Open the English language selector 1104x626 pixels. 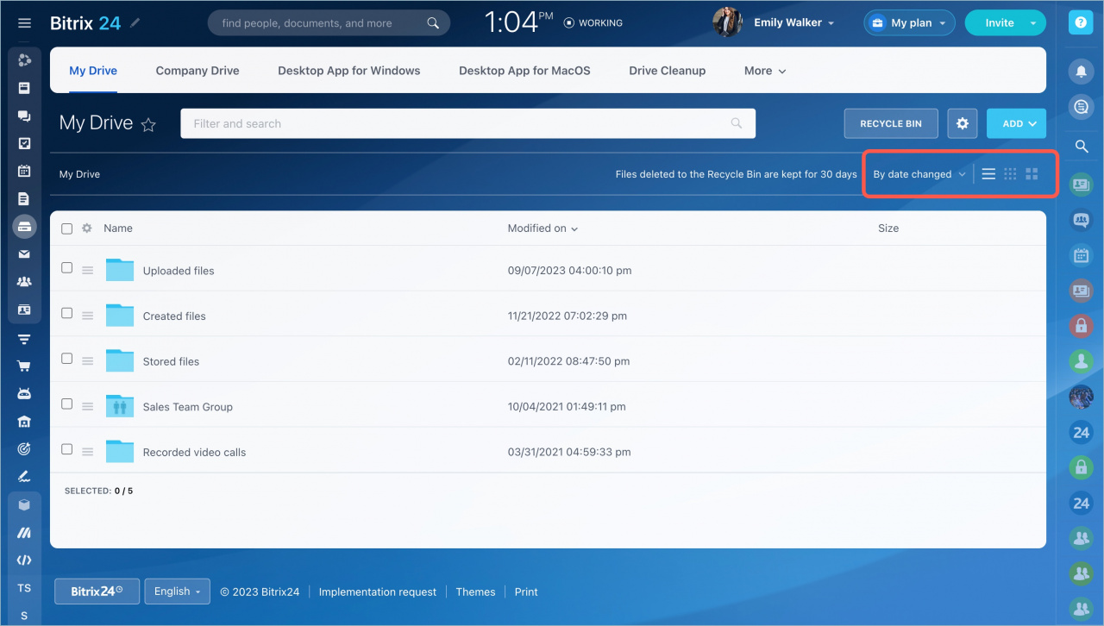(x=177, y=592)
